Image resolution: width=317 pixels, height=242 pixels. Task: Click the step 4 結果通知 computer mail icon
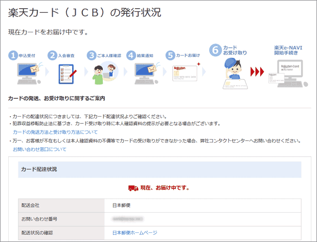click(147, 73)
